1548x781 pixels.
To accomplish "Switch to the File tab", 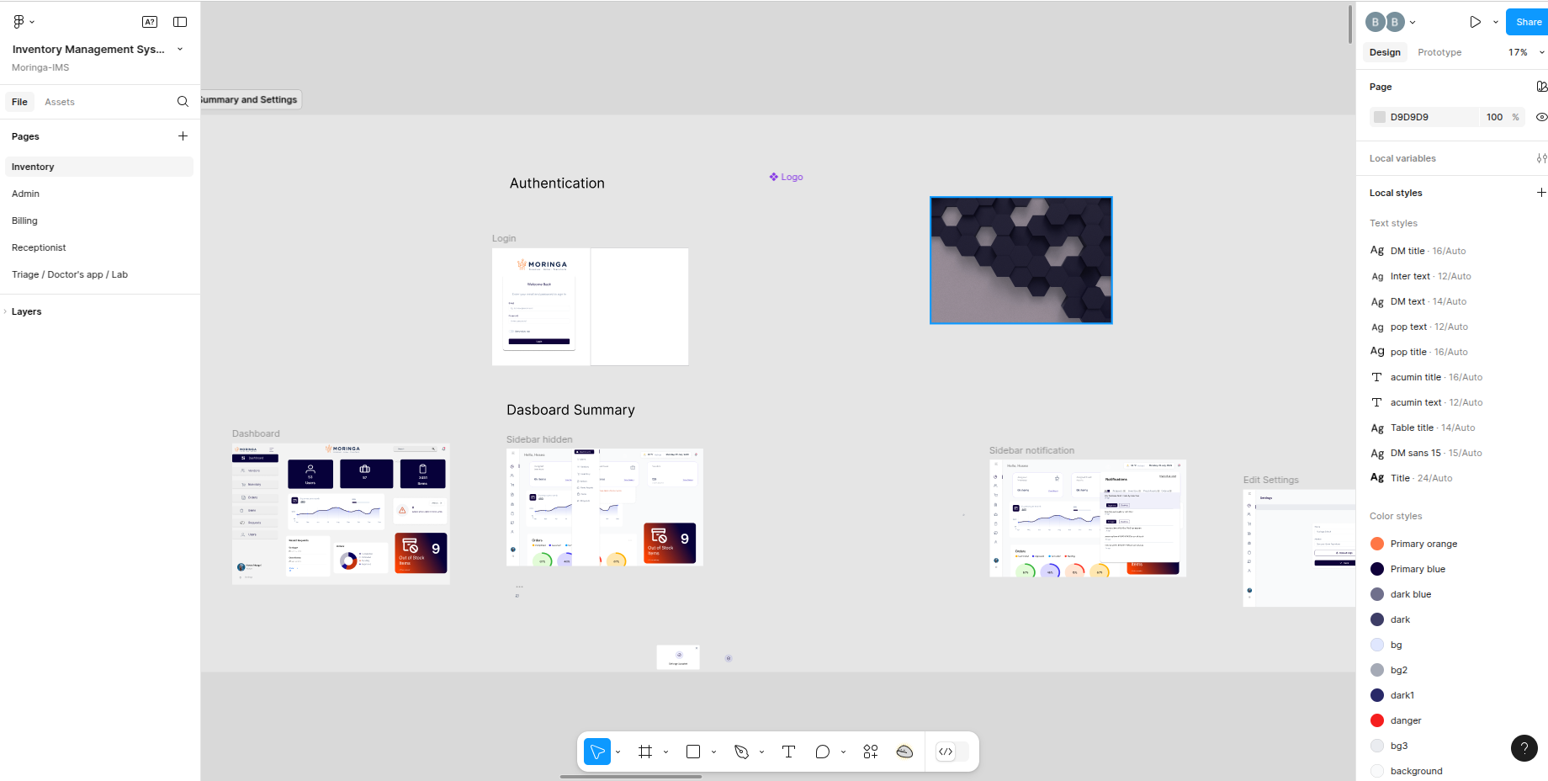I will [19, 102].
